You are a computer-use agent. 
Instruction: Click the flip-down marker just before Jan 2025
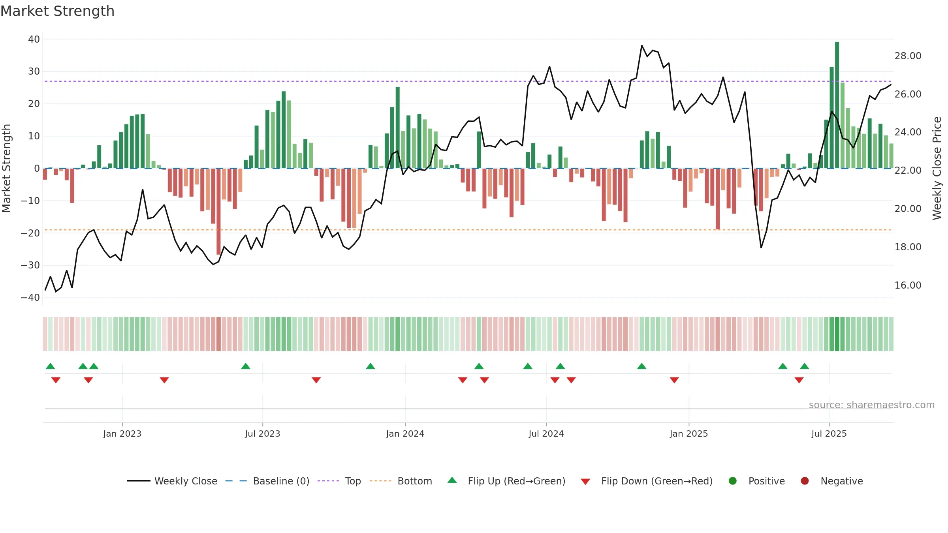(x=674, y=380)
